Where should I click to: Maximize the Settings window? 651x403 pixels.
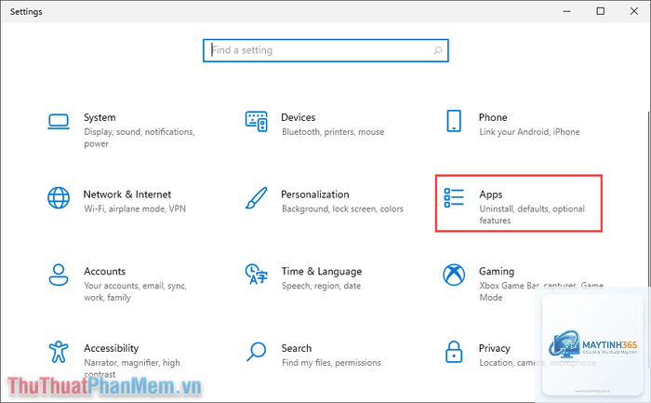(x=601, y=11)
